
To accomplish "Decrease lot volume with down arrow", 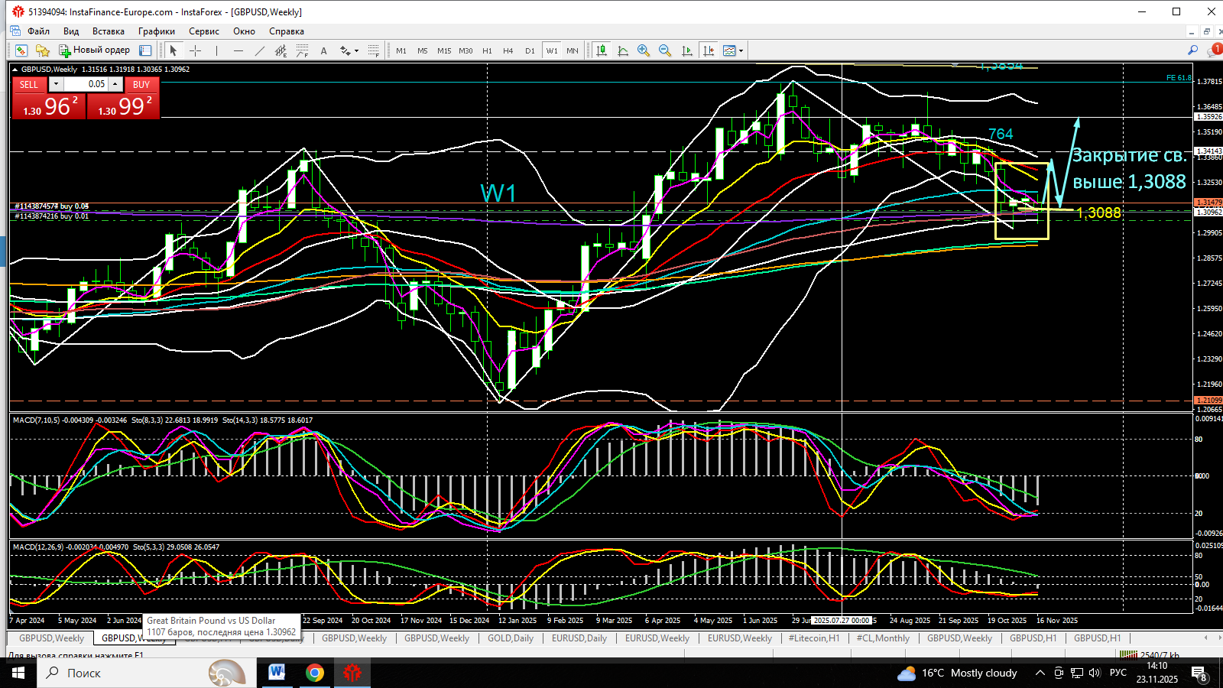I will point(56,84).
